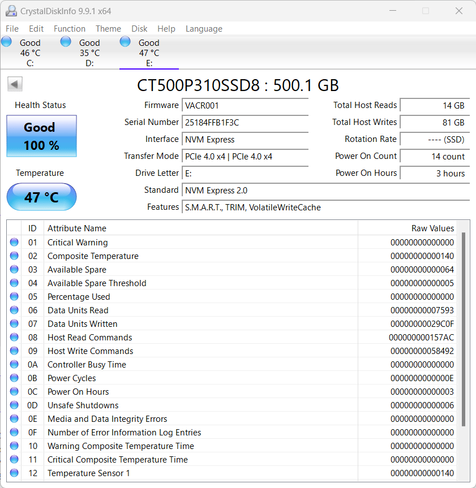Viewport: 476px width, 488px height.
Task: Click the attribute list vertical scrollbar
Action: coord(464,329)
